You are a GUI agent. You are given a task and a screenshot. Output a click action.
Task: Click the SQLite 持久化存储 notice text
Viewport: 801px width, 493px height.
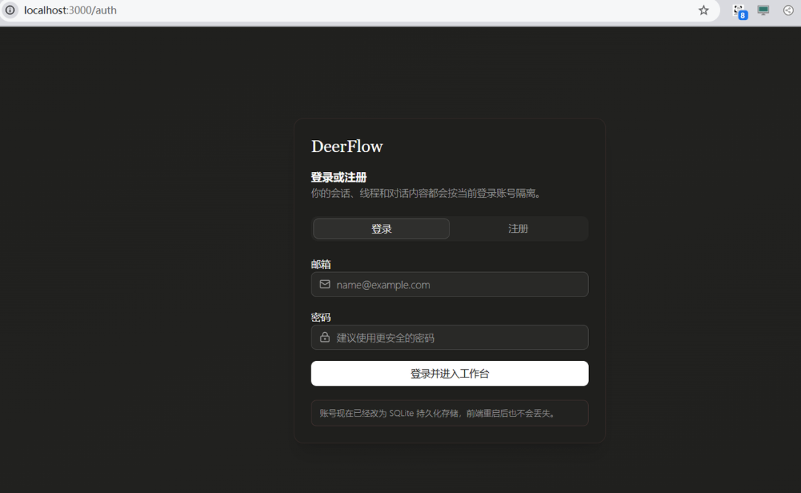438,413
